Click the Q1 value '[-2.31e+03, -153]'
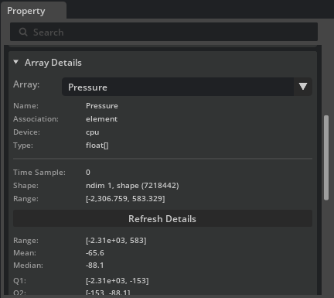The width and height of the screenshot is (334, 298). click(118, 281)
